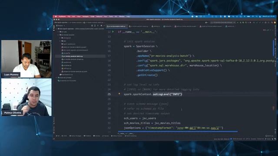Screen dimensions: 278x156
Task: Open the run configuration dropdown
Action: [x=223, y=23]
